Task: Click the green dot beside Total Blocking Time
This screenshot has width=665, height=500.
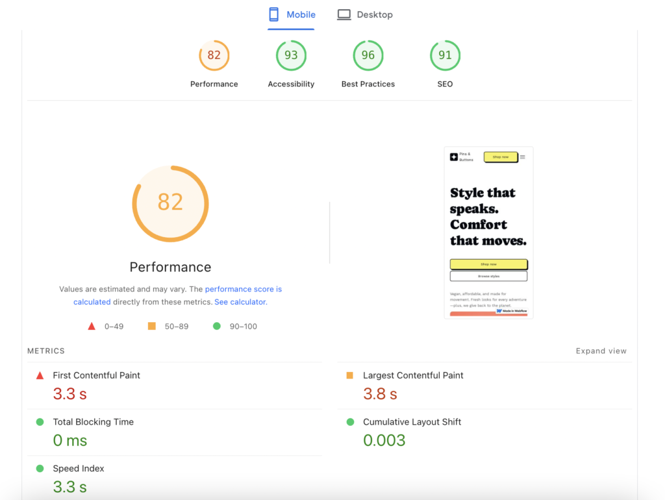Action: [x=40, y=422]
